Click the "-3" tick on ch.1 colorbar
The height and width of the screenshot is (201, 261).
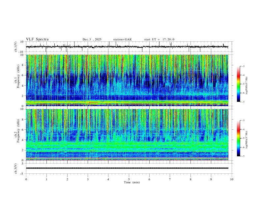243,66
